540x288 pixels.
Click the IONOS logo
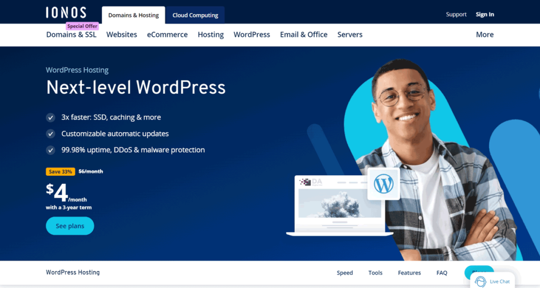pyautogui.click(x=66, y=13)
